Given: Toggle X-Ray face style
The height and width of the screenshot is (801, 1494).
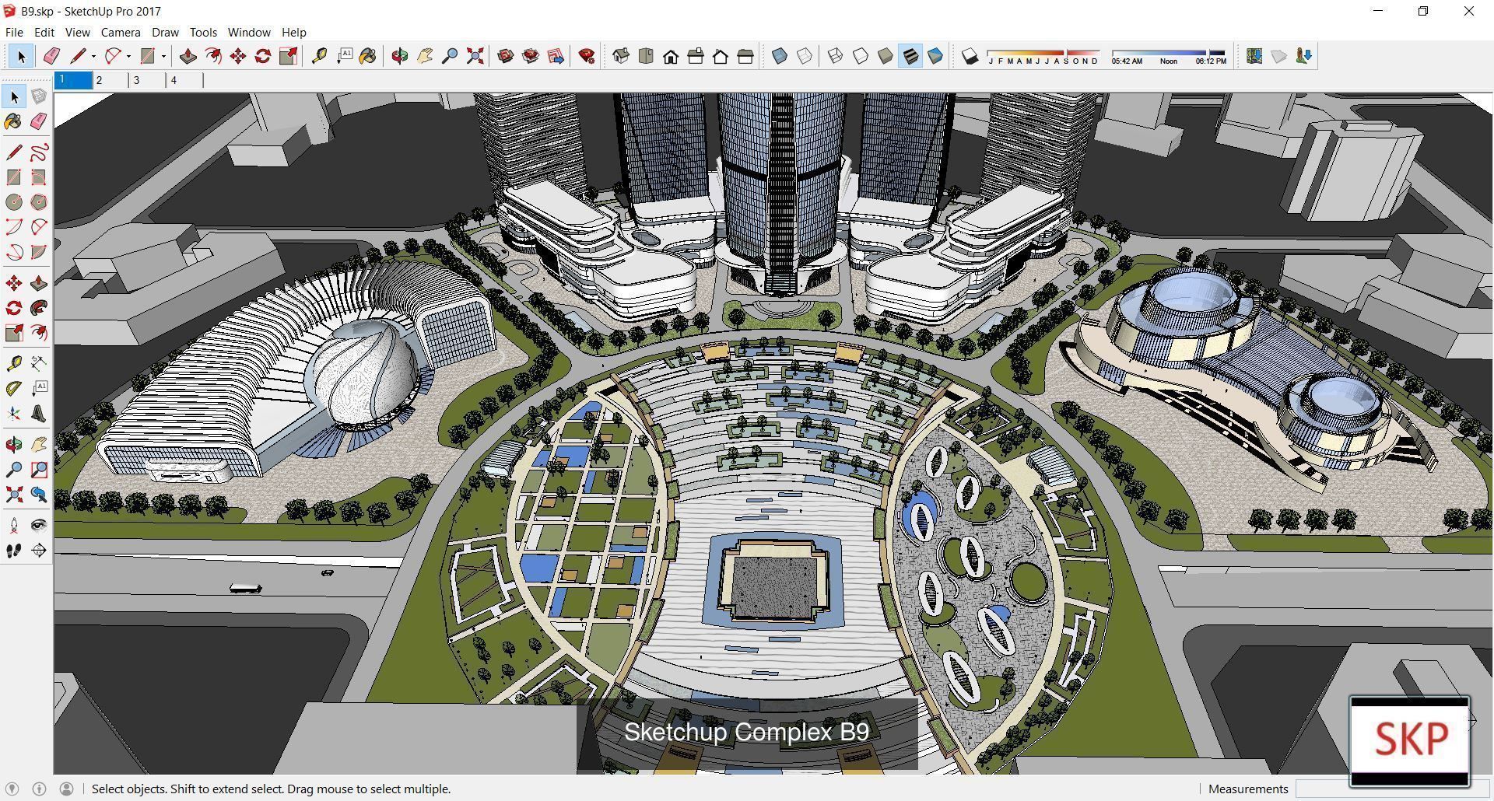Looking at the screenshot, I should tap(780, 56).
